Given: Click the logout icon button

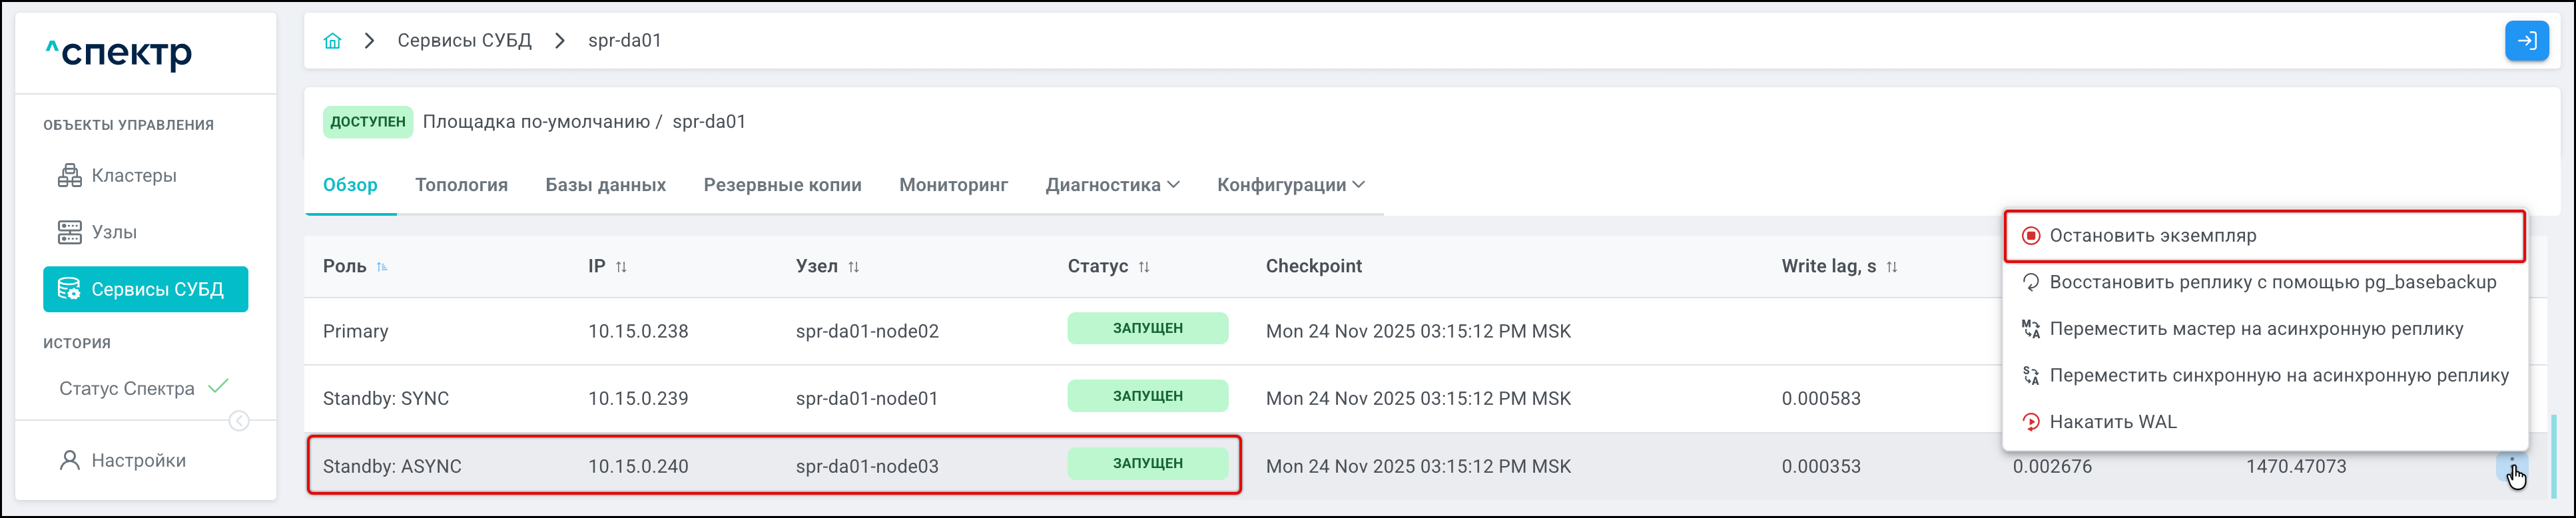Looking at the screenshot, I should [2526, 41].
